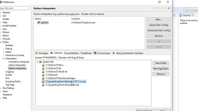Expand the Interactive Console node
The height and width of the screenshot is (111, 198).
[4, 55]
